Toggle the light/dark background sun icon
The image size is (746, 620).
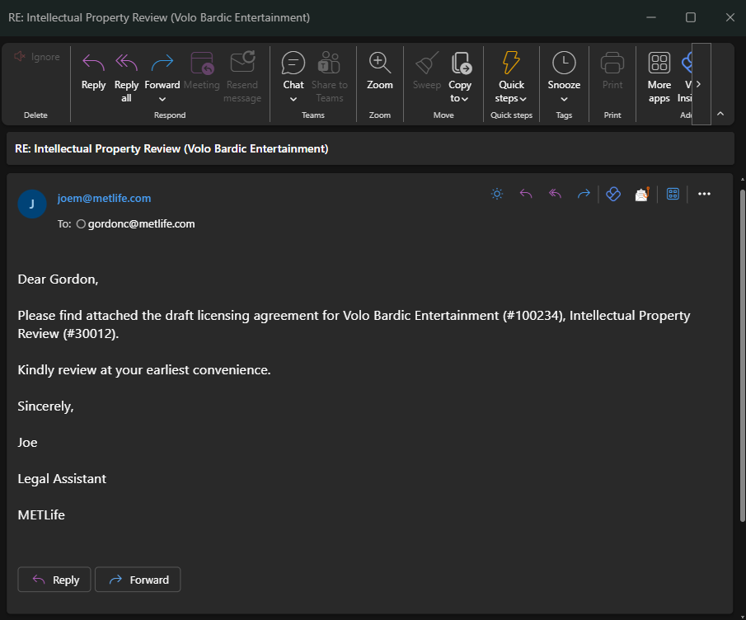click(x=496, y=194)
